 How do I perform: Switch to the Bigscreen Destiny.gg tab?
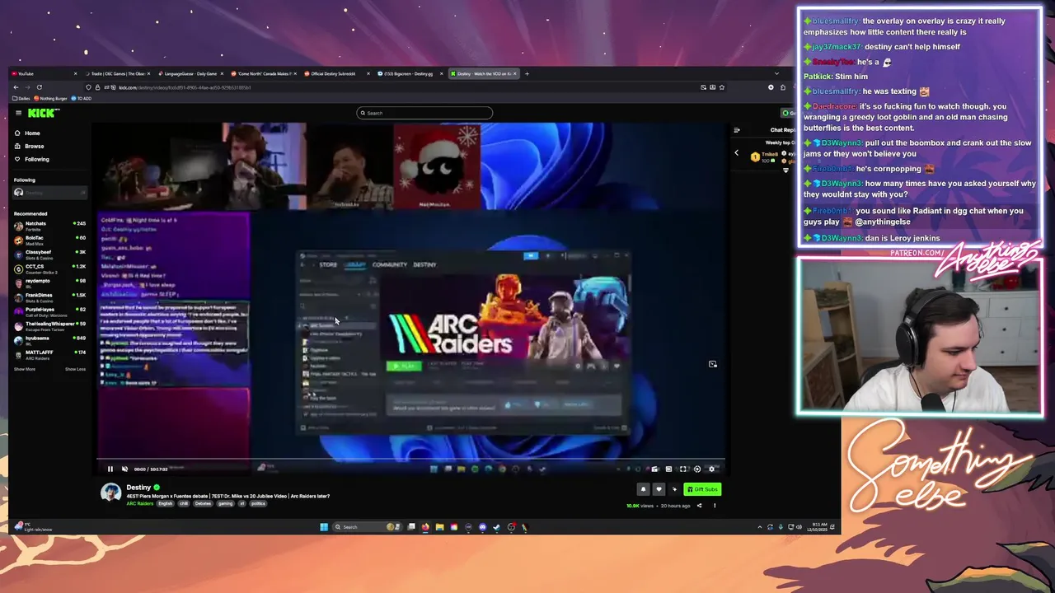(409, 73)
